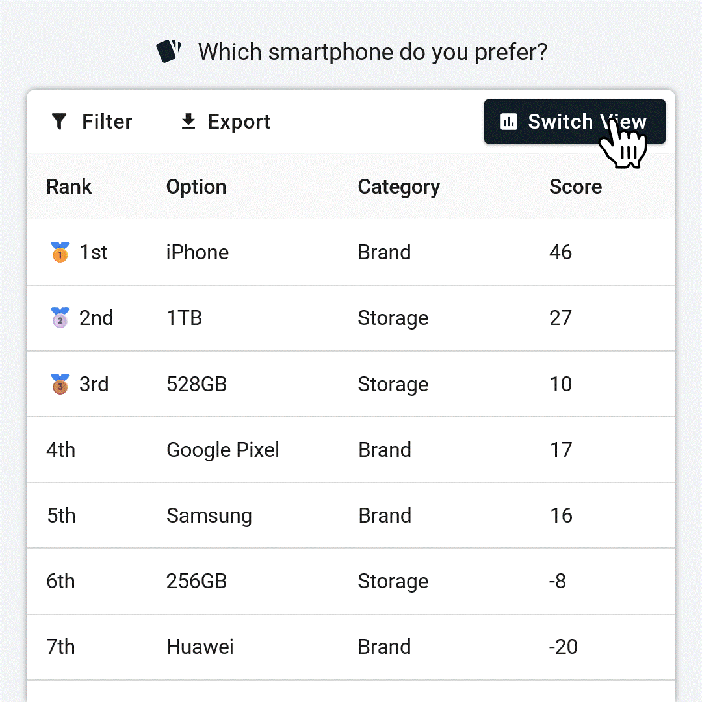Click the silver medal icon for 2nd

tap(60, 318)
